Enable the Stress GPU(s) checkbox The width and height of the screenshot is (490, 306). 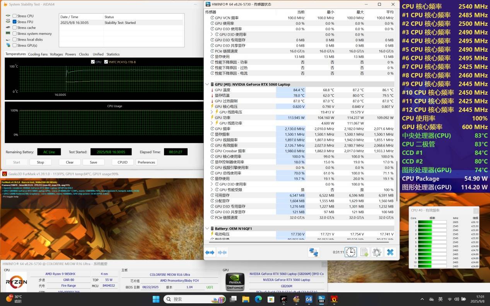15,45
